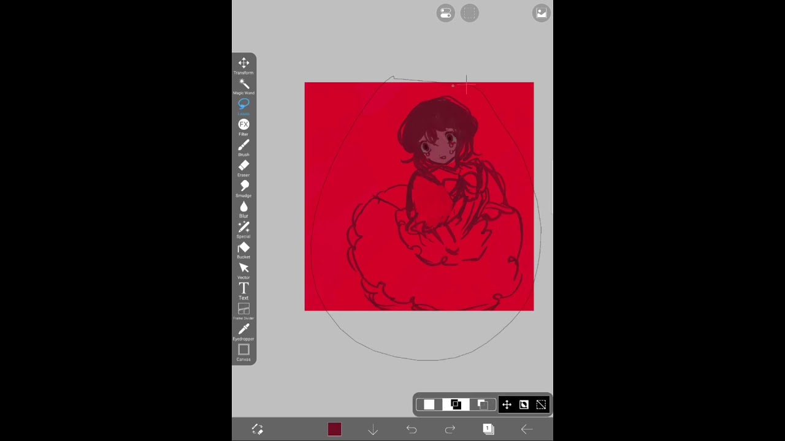Open the selection area button at top
The image size is (785, 441).
[470, 13]
